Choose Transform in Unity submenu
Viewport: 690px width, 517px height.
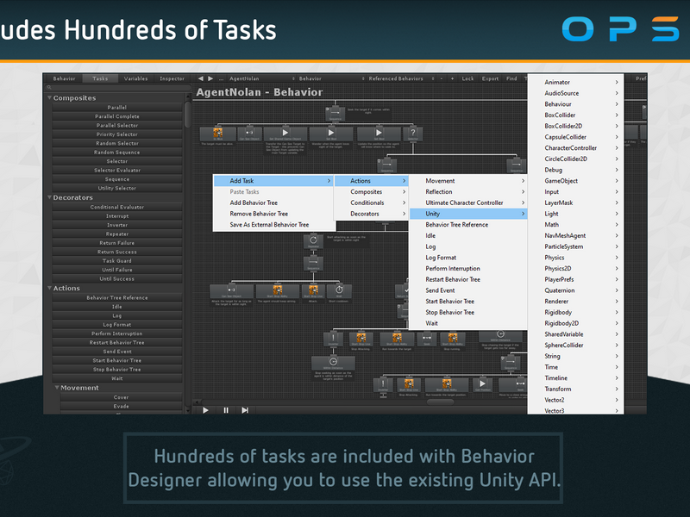tap(575, 389)
